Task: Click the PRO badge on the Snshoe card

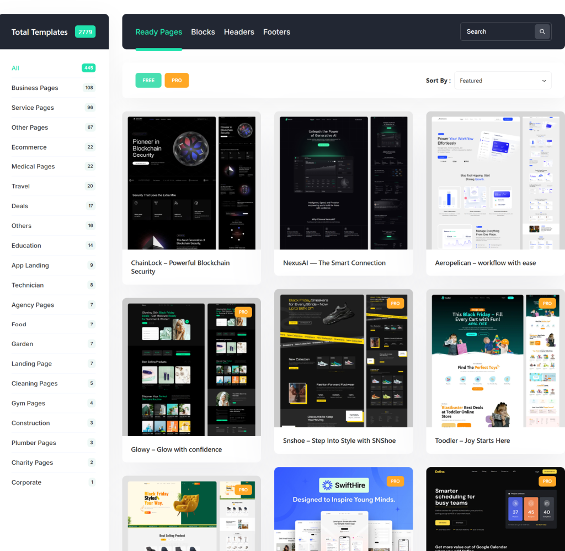Action: pos(395,303)
